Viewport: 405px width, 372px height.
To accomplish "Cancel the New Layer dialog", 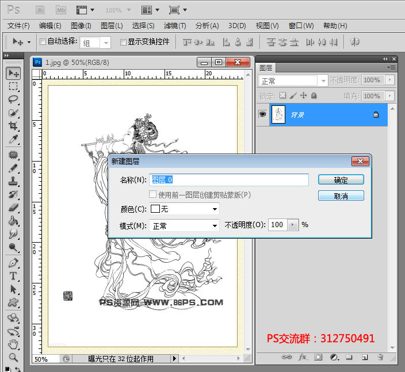I will [x=341, y=195].
